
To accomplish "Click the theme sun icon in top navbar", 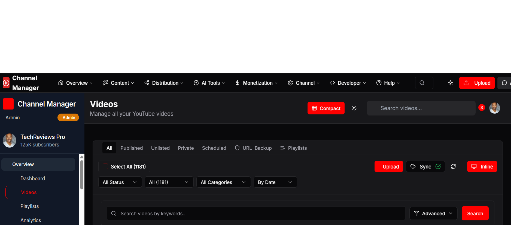I will click(x=451, y=83).
